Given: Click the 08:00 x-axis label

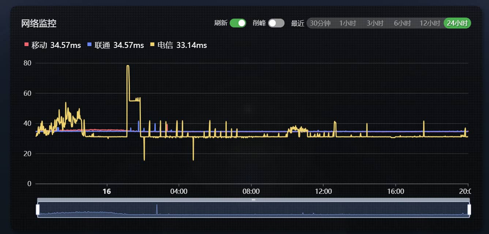Looking at the screenshot, I should tap(251, 192).
